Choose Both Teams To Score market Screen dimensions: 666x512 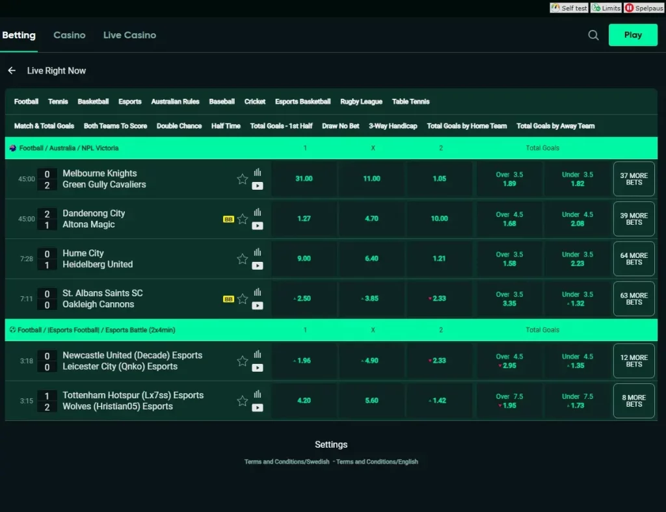click(115, 126)
